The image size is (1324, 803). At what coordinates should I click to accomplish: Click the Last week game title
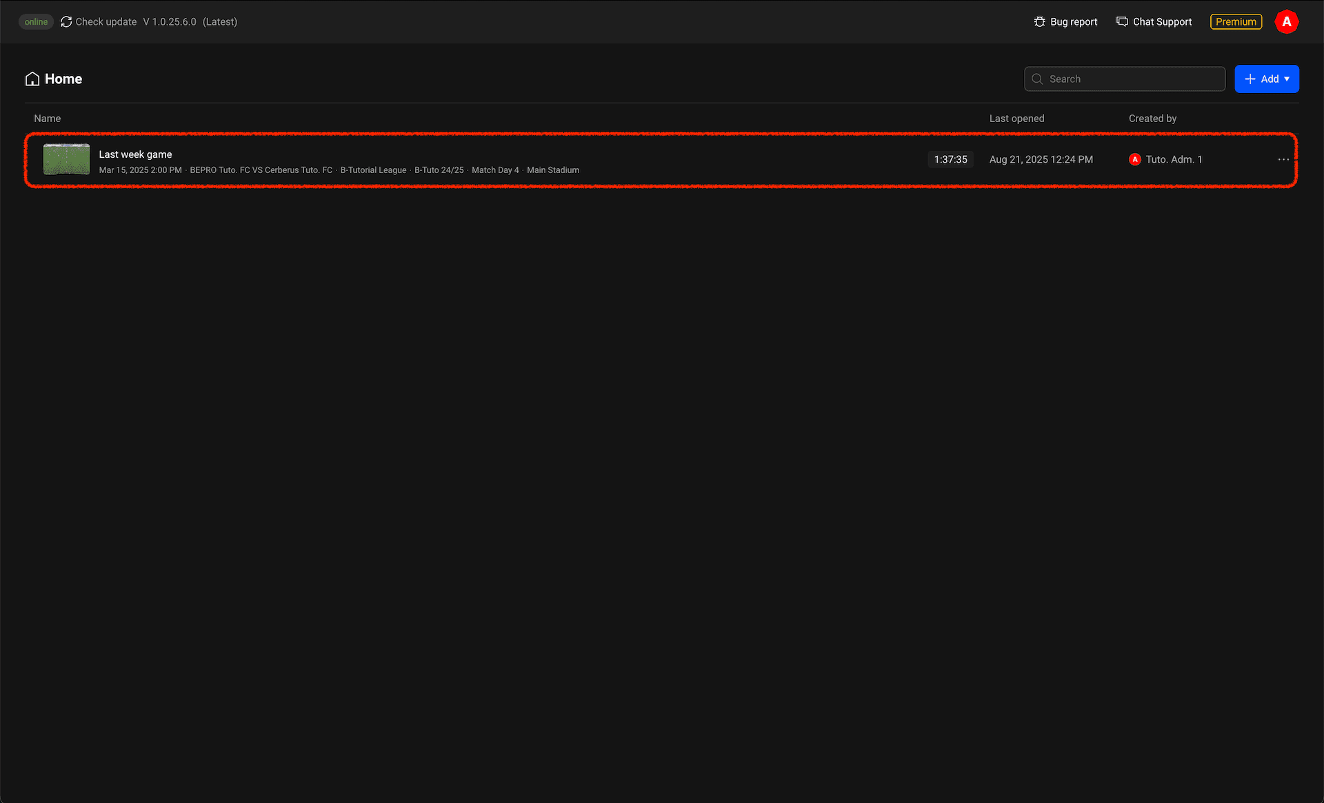(x=135, y=154)
